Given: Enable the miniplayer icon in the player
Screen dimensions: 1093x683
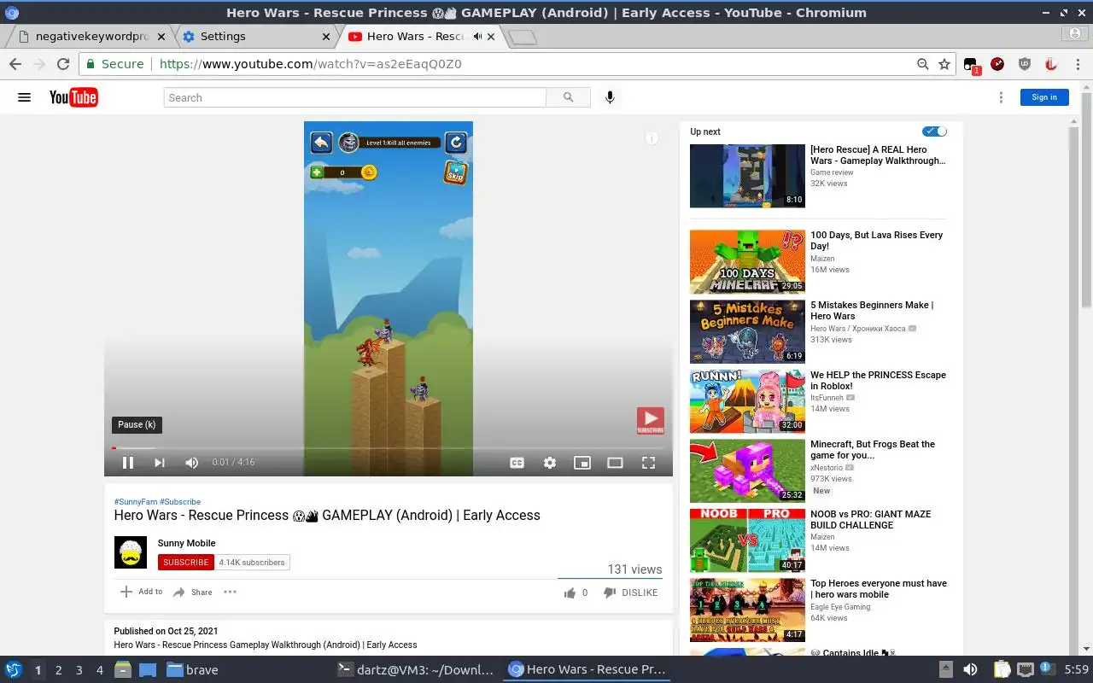Looking at the screenshot, I should 582,463.
